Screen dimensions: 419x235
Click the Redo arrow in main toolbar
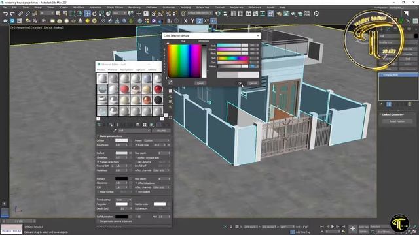pyautogui.click(x=12, y=14)
